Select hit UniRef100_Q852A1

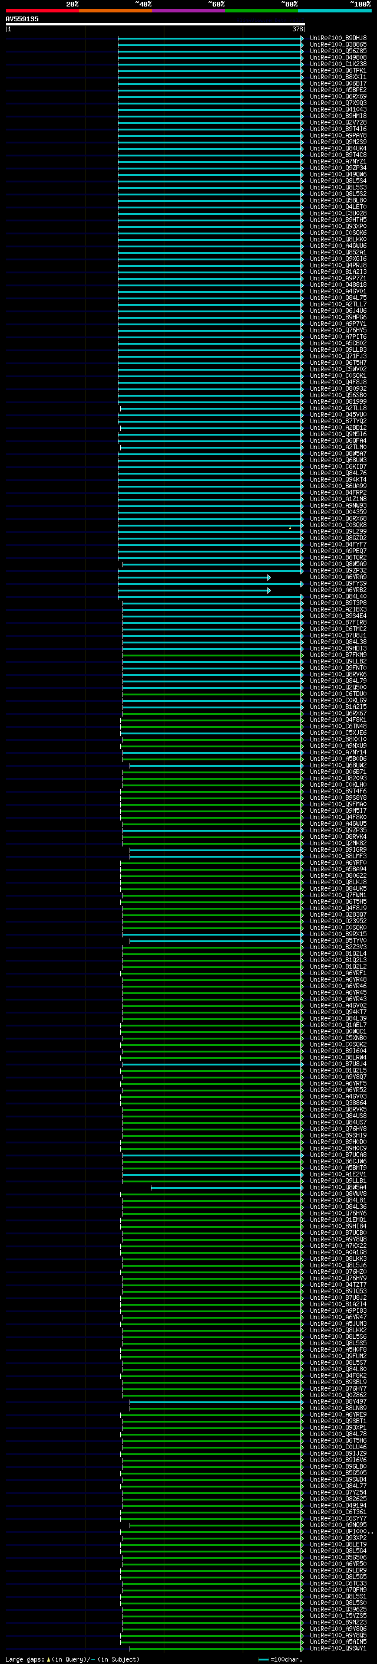tap(338, 253)
